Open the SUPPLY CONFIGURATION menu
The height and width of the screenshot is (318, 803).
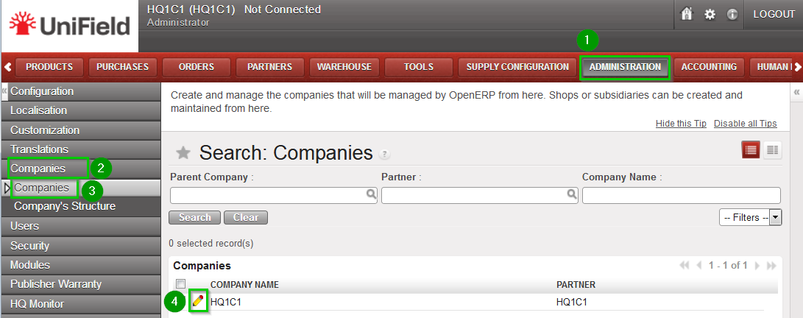click(x=517, y=66)
